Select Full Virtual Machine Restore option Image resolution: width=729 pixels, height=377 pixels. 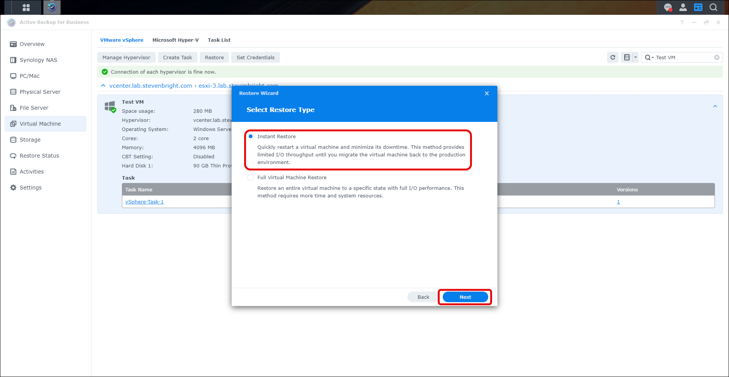[251, 177]
